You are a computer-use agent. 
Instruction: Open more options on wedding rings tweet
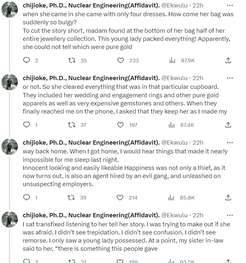(x=230, y=78)
